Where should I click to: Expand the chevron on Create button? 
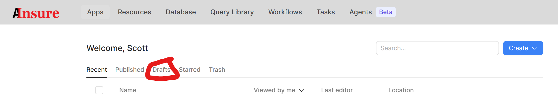click(x=535, y=48)
